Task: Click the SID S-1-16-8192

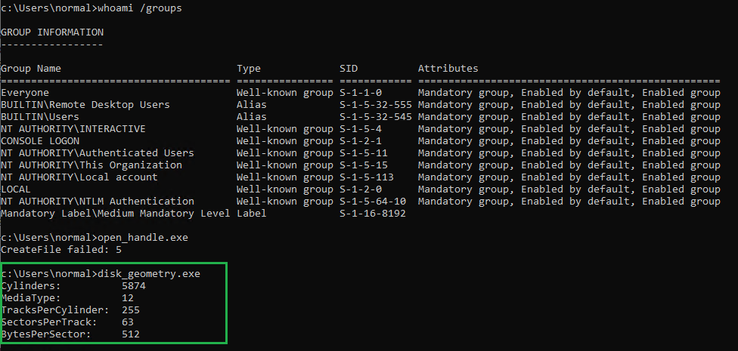Action: click(x=373, y=214)
